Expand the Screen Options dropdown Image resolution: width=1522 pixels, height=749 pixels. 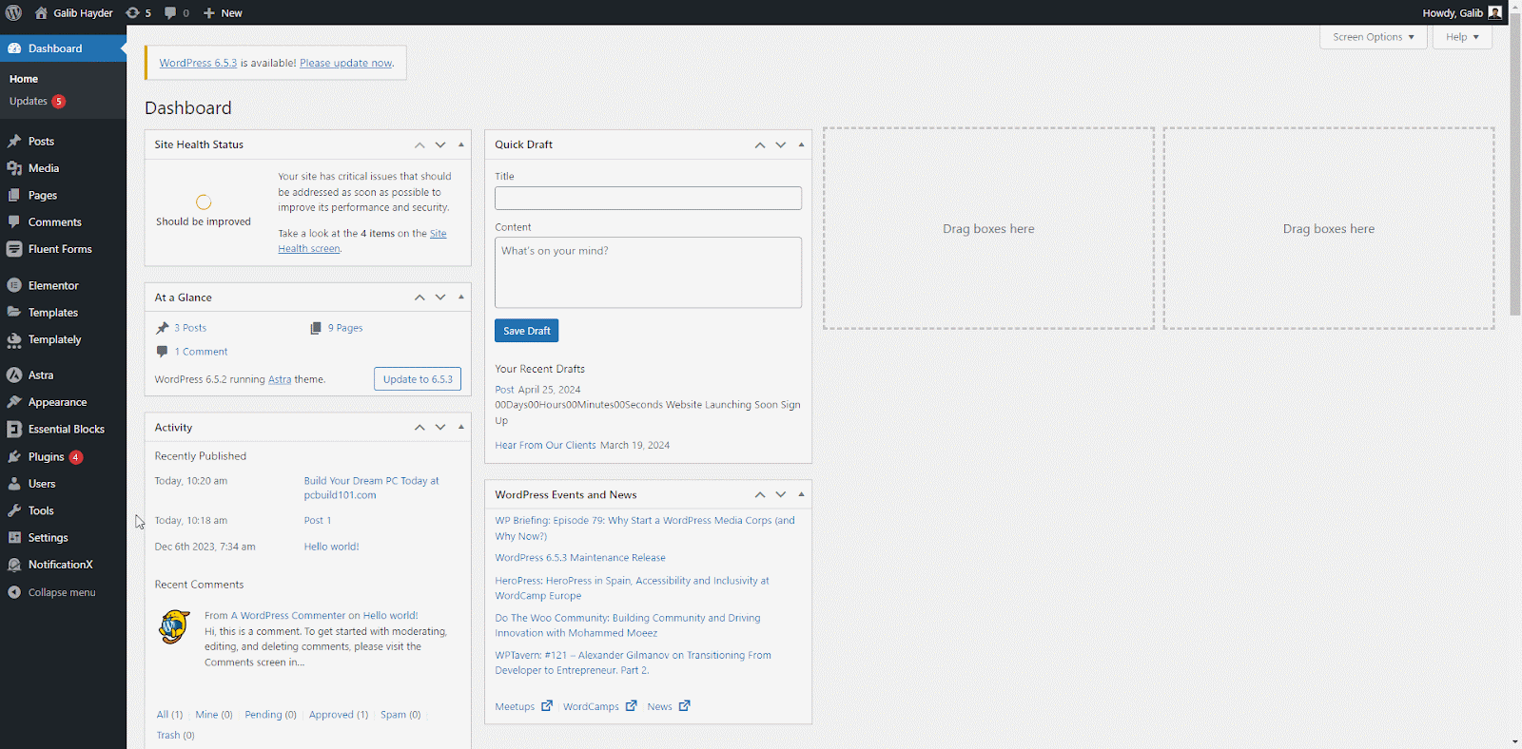(x=1373, y=37)
